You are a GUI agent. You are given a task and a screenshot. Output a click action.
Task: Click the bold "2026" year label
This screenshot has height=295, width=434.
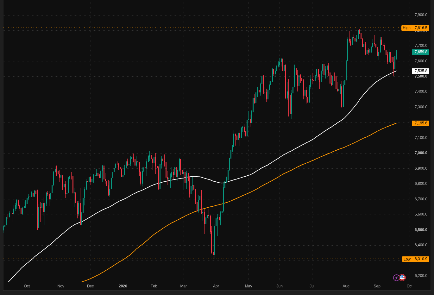[x=123, y=286]
